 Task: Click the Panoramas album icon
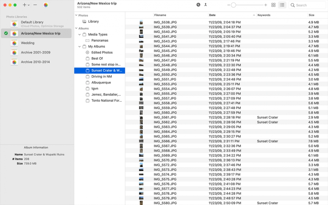click(87, 40)
